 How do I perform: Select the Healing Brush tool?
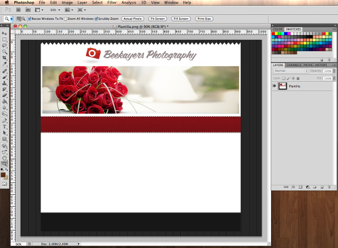[4, 71]
